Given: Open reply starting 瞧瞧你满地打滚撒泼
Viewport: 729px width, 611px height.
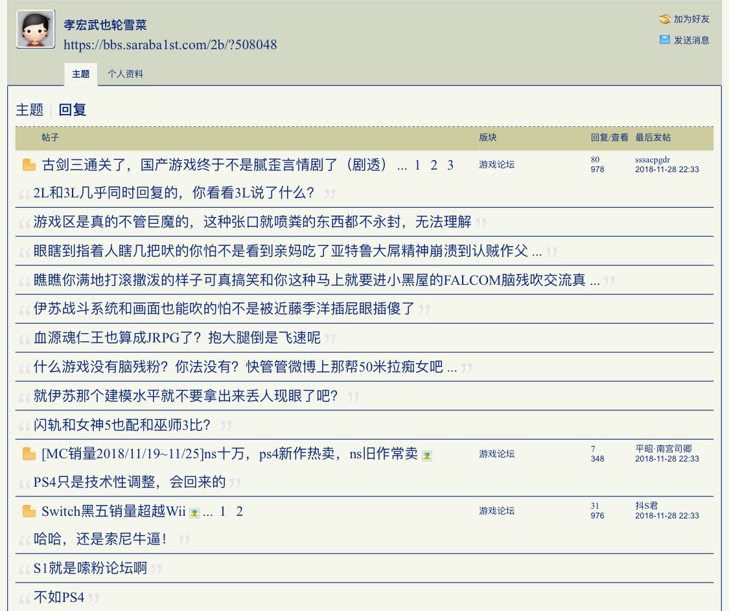Looking at the screenshot, I should pyautogui.click(x=317, y=280).
